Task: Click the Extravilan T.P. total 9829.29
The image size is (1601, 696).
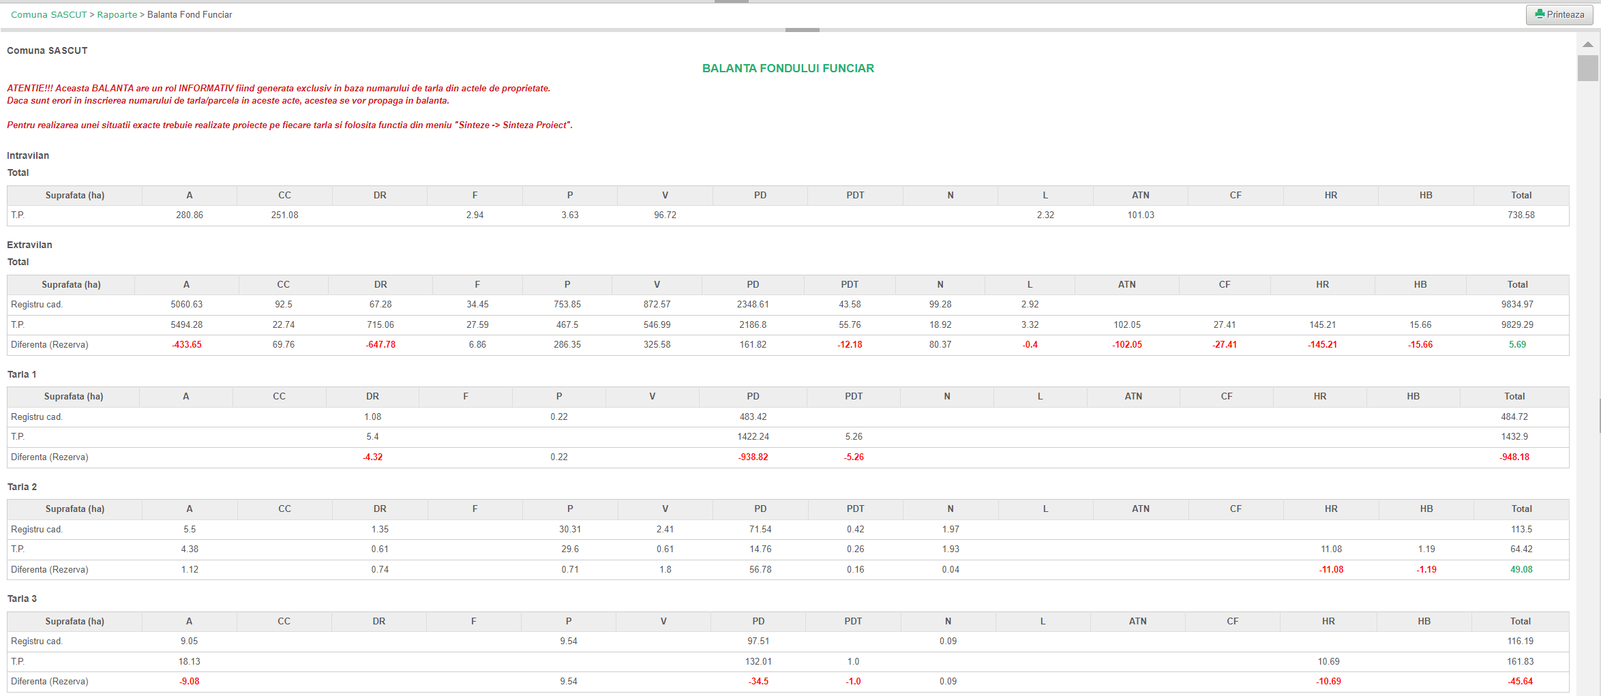Action: (x=1517, y=325)
